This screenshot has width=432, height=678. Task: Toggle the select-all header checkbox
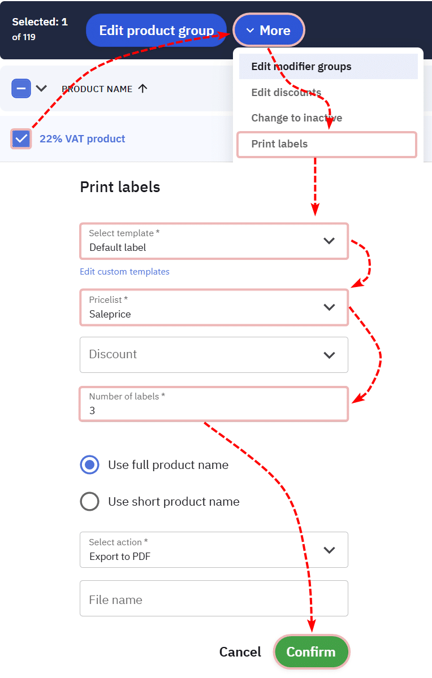pyautogui.click(x=21, y=89)
